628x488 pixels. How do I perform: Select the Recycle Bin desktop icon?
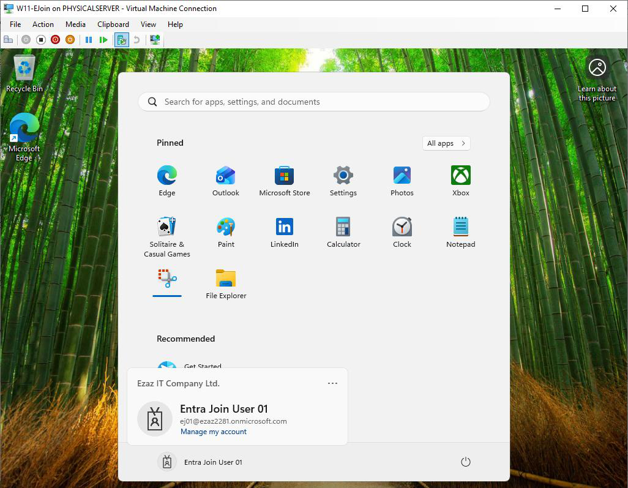tap(24, 74)
